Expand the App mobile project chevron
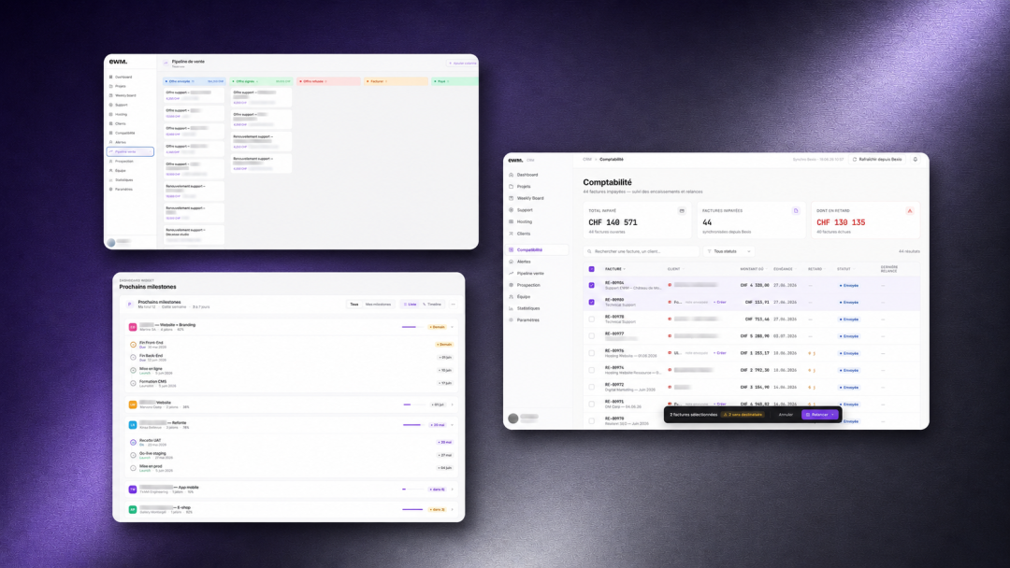Viewport: 1010px width, 568px height. 453,490
